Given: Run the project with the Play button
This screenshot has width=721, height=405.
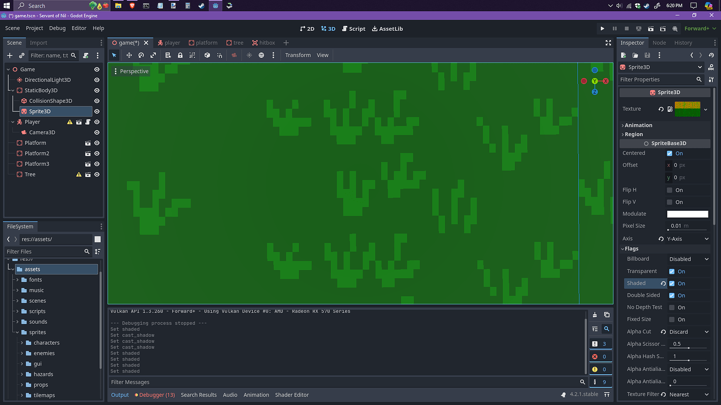Looking at the screenshot, I should click(602, 28).
